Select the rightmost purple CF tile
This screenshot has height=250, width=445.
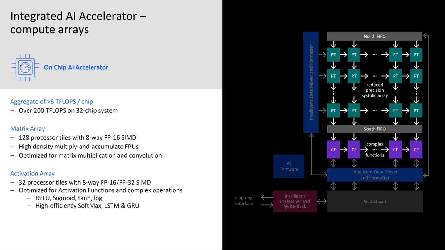pos(416,150)
